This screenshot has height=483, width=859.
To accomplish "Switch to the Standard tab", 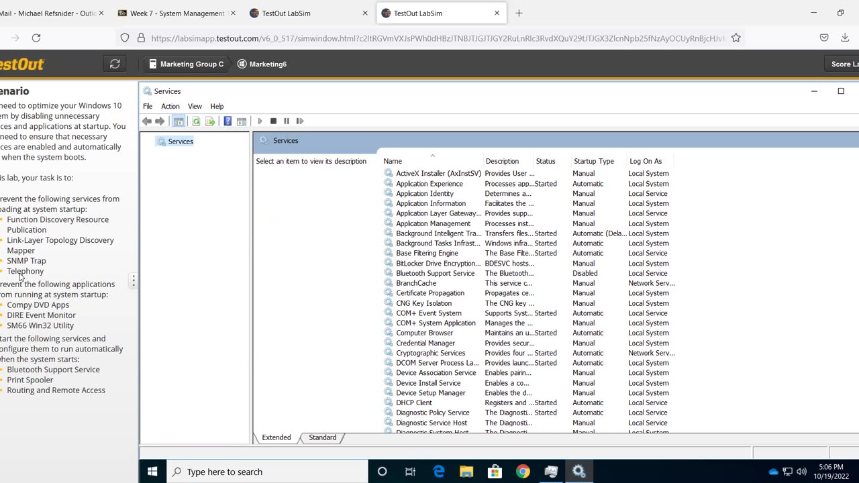I will [x=322, y=437].
